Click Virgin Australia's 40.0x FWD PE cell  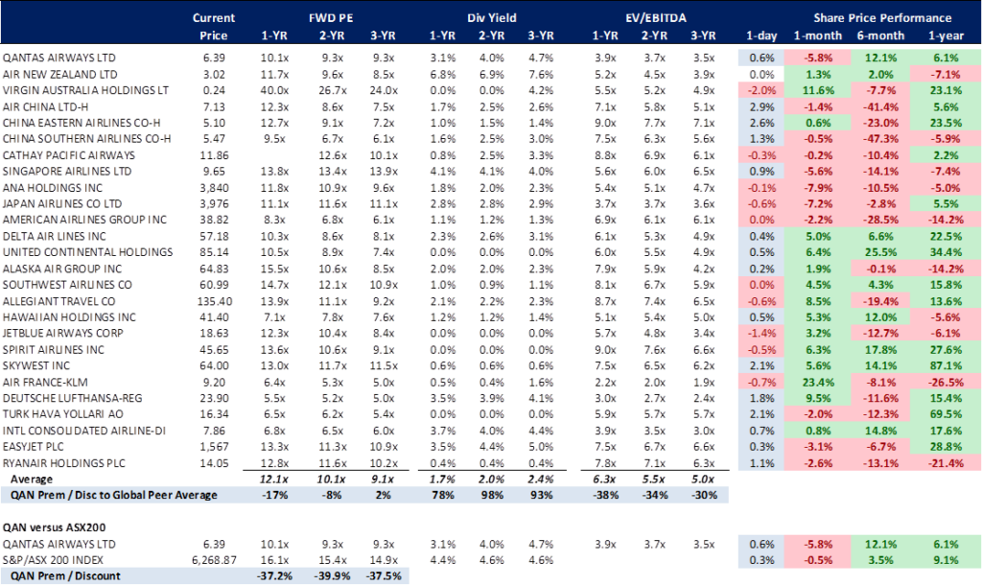(274, 90)
